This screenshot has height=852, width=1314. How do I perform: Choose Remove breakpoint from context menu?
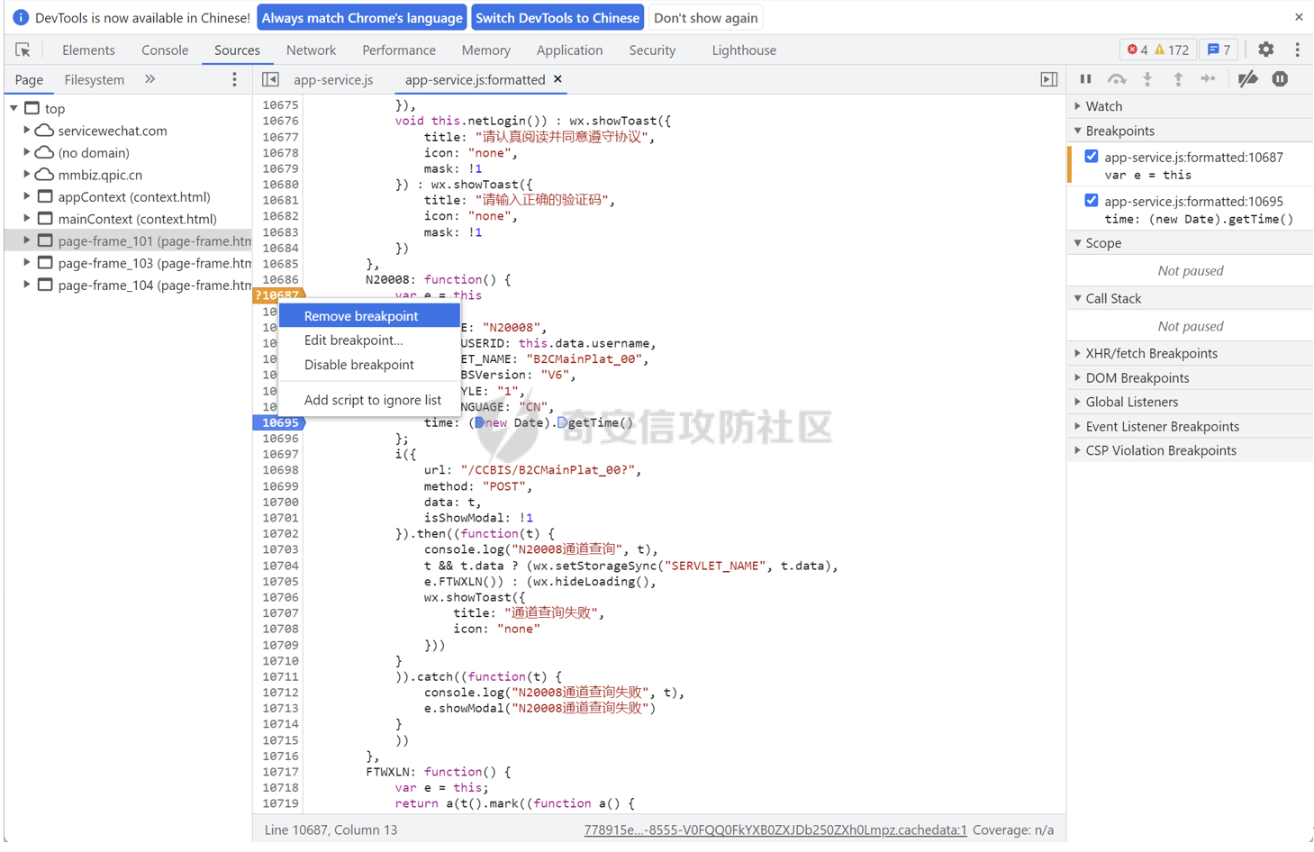pos(369,316)
